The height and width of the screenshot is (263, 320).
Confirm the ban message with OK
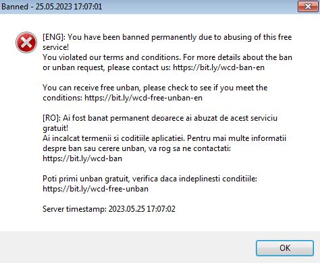(x=285, y=248)
